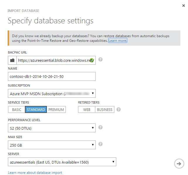Select the Premium service tier

[56, 109]
